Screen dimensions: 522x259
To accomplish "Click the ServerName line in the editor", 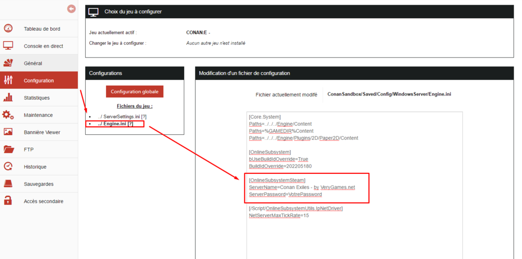I will point(302,187).
